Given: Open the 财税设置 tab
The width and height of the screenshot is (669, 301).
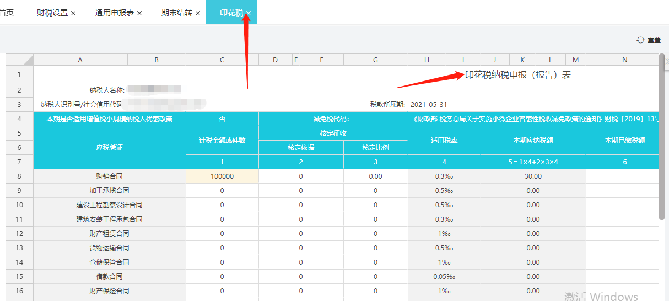Looking at the screenshot, I should 52,13.
